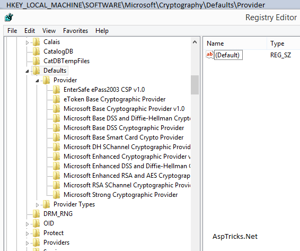Select the CatDBTempFiles key
The image size is (300, 251).
[66, 61]
